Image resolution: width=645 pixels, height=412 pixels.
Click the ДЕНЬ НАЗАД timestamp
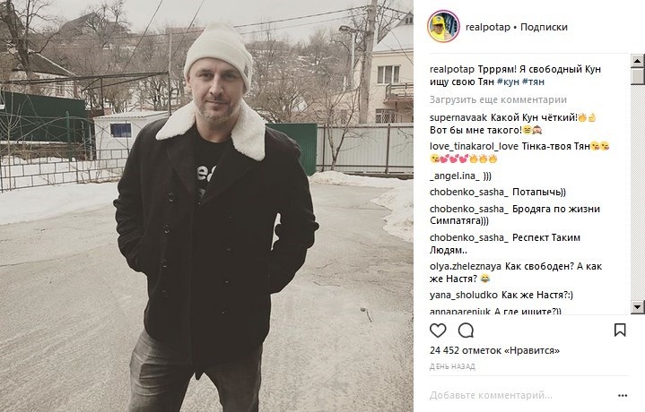point(452,366)
